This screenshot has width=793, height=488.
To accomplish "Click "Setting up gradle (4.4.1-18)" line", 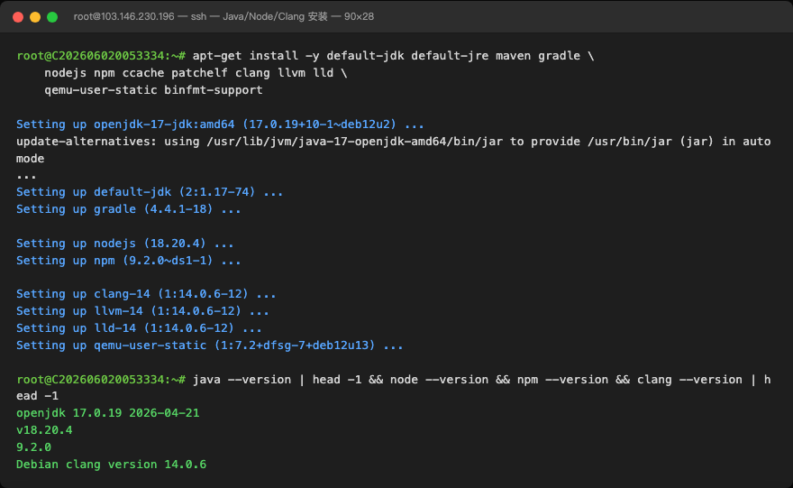I will [x=129, y=209].
